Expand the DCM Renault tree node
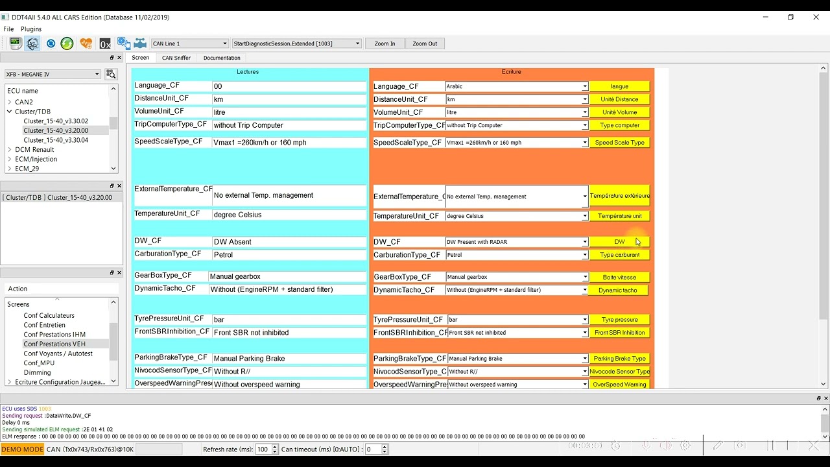 [x=10, y=150]
